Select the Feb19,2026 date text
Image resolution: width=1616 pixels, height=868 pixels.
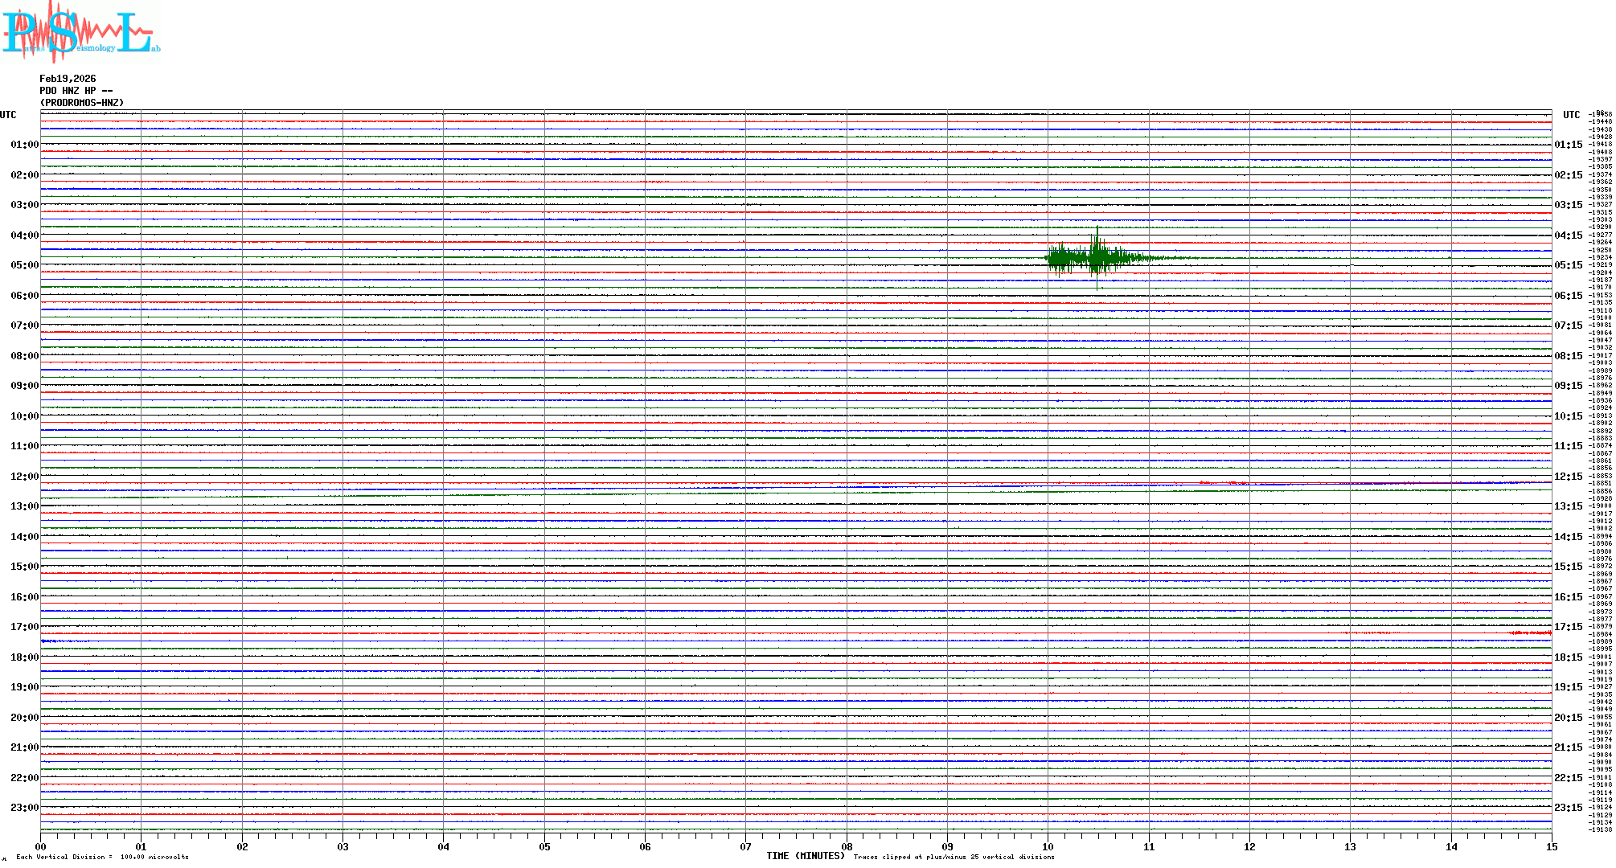tap(68, 79)
